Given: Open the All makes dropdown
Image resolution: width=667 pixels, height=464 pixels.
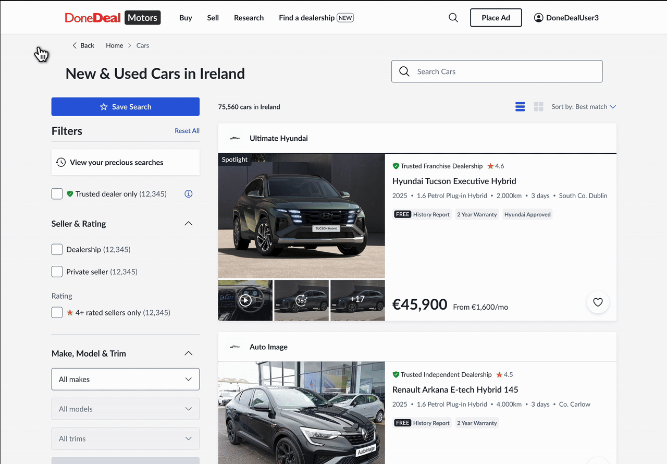Looking at the screenshot, I should (126, 379).
